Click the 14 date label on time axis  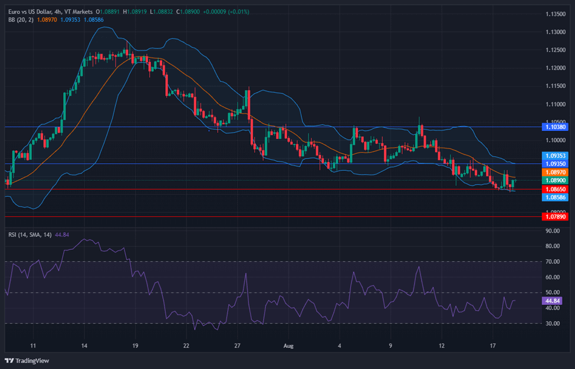click(84, 347)
